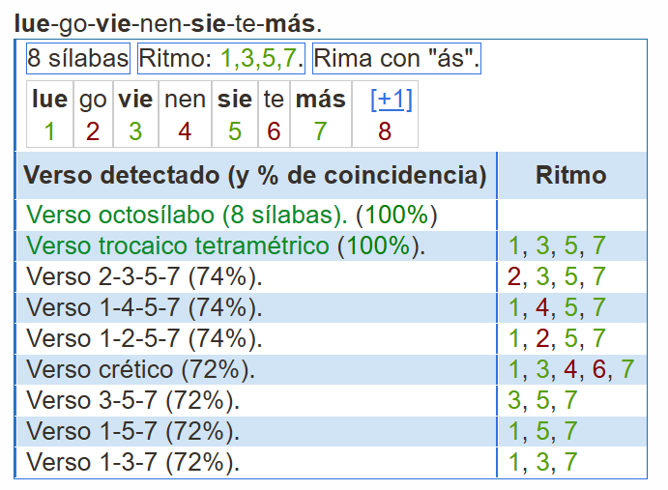The width and height of the screenshot is (668, 490).
Task: Click the 'Ritmo' column header
Action: point(571,175)
